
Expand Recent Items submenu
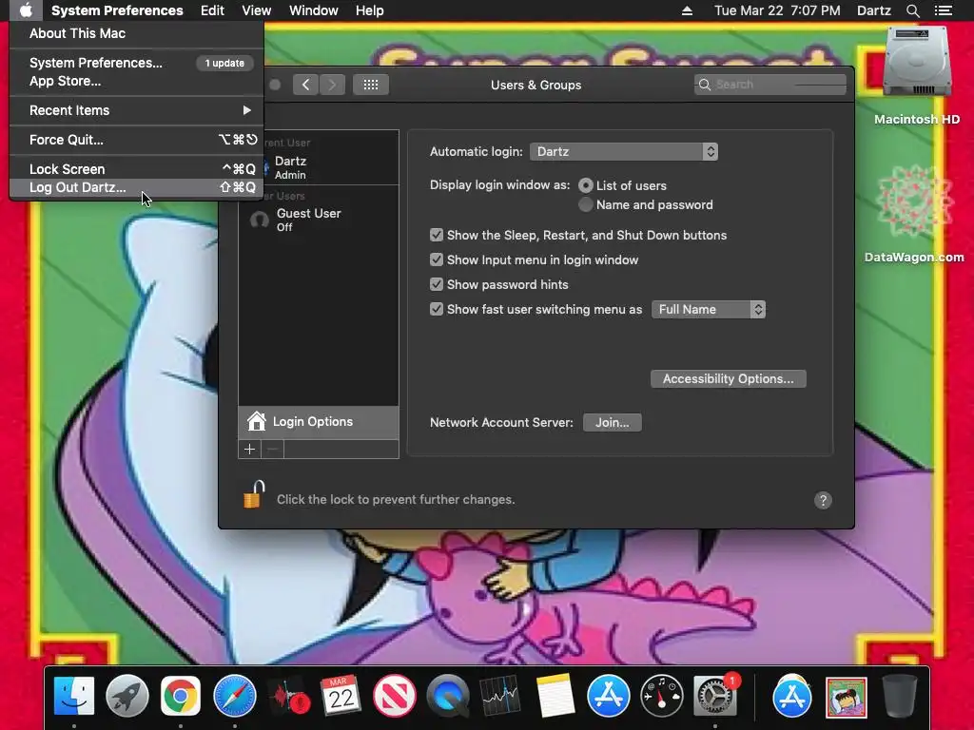point(137,110)
